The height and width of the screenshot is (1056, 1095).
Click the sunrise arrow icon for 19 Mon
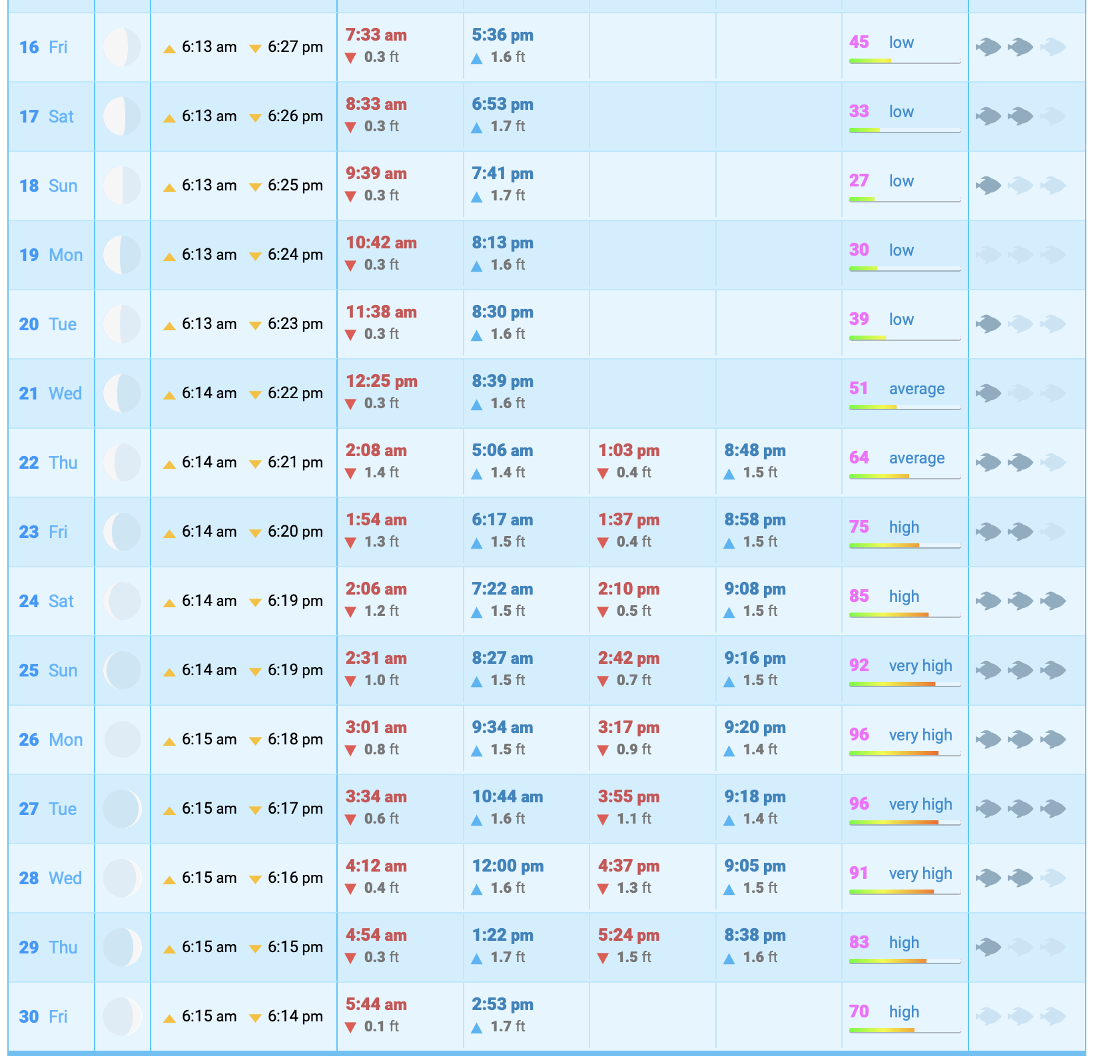click(170, 256)
